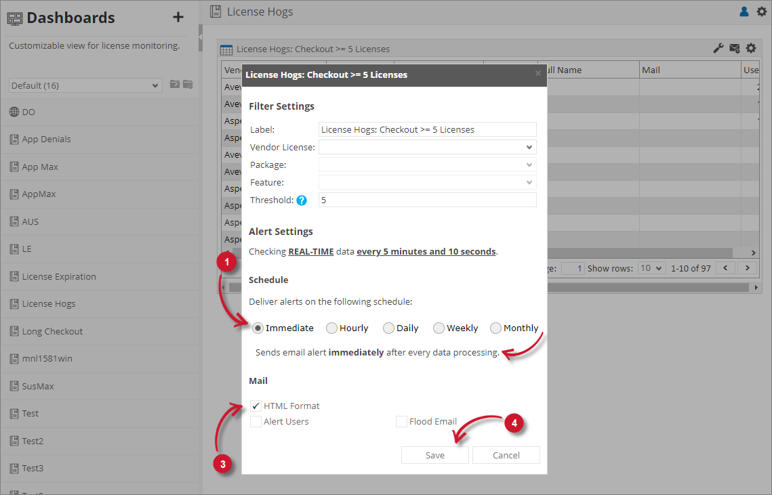Open the DO dashboard
The height and width of the screenshot is (495, 772).
pyautogui.click(x=100, y=112)
